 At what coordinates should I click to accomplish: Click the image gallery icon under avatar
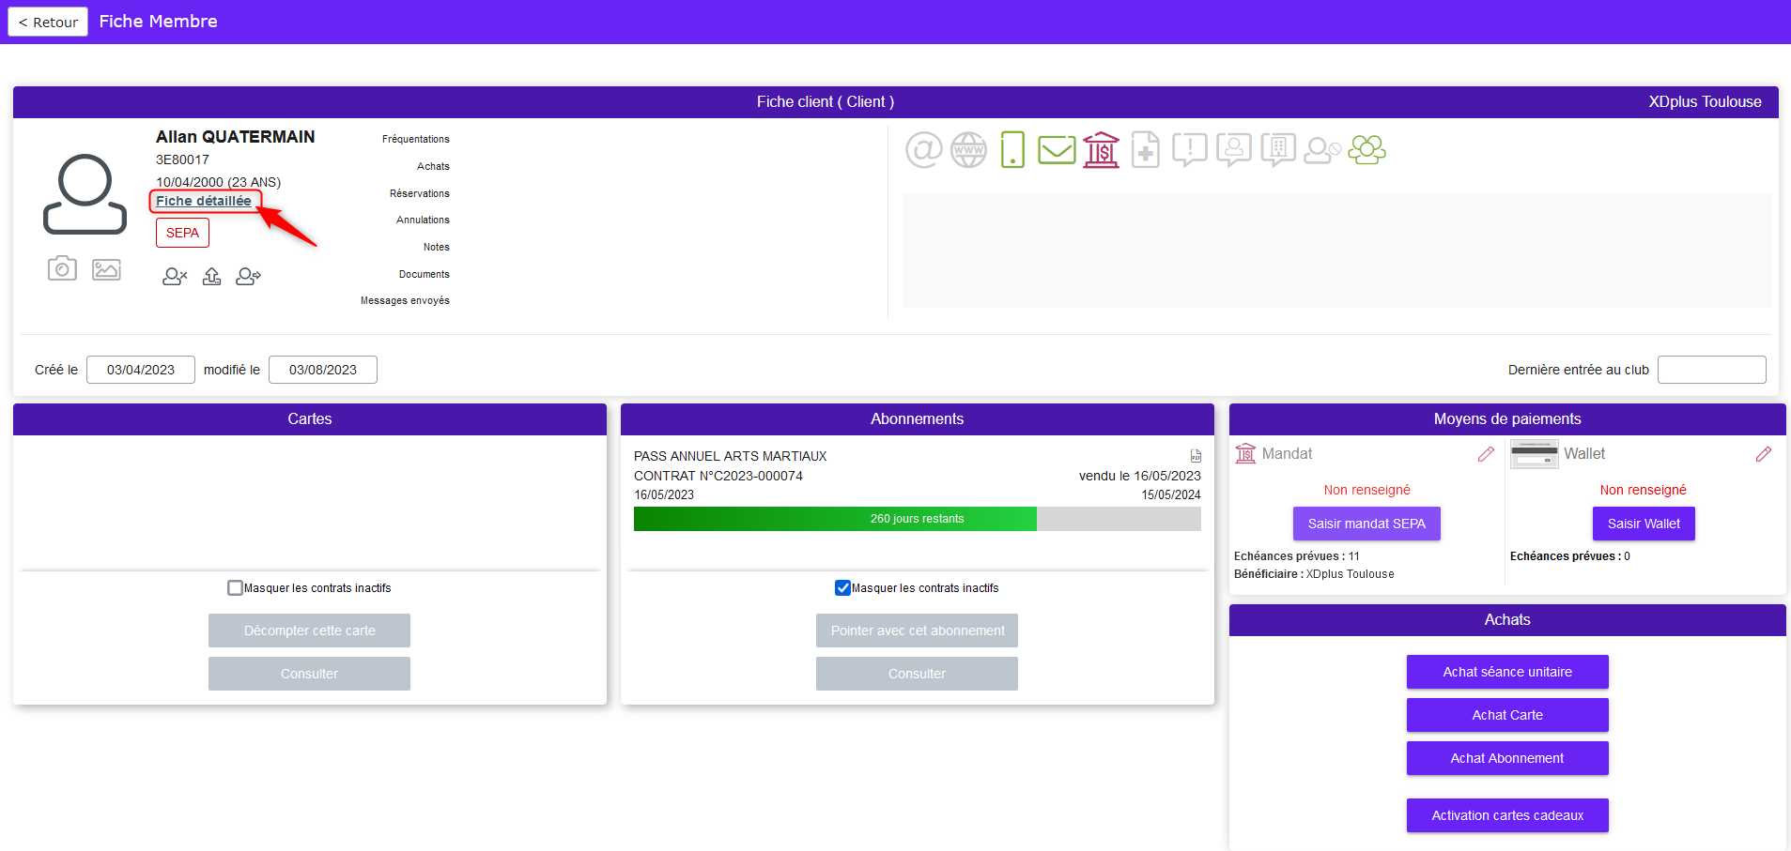click(106, 269)
